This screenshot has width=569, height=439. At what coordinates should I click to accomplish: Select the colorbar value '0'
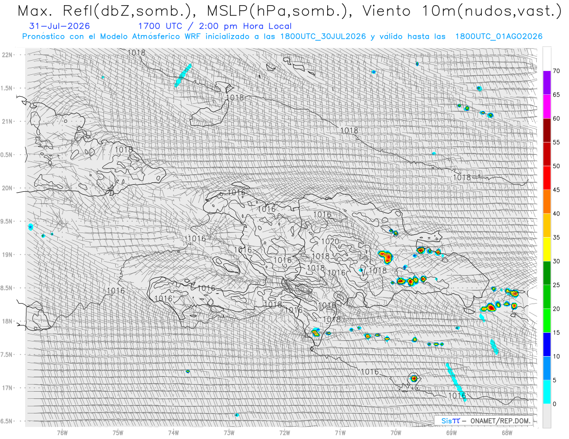point(554,403)
